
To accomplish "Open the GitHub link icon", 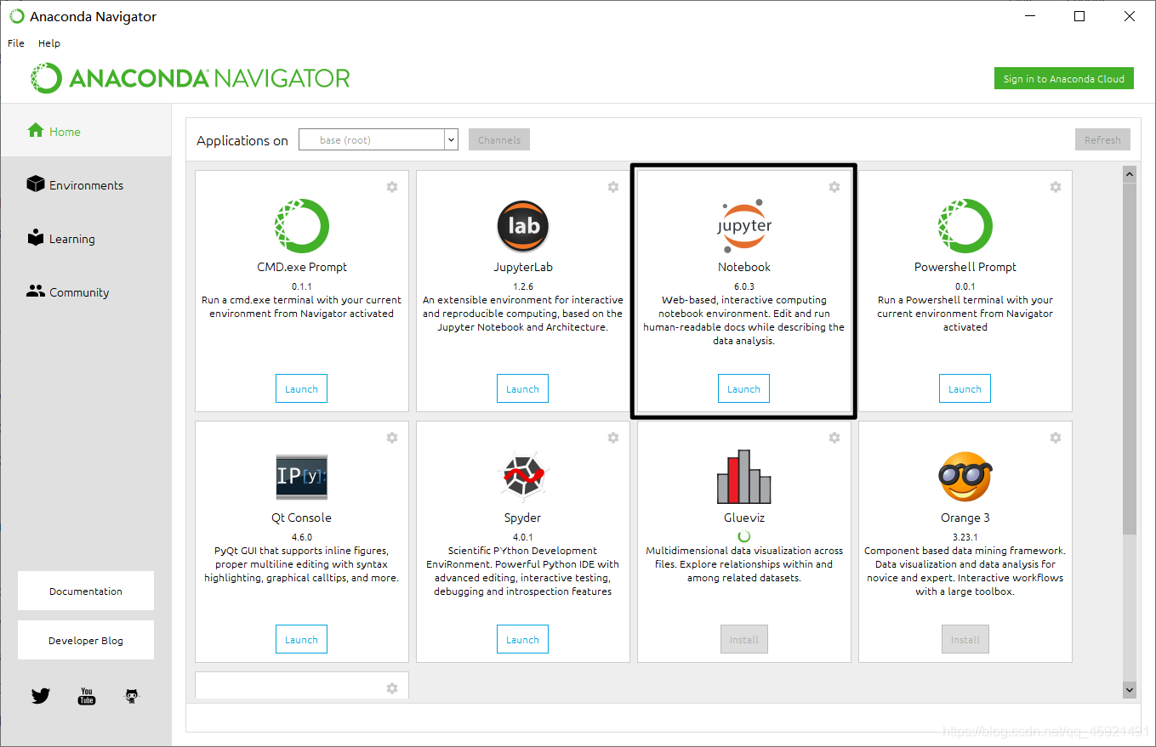I will coord(132,696).
